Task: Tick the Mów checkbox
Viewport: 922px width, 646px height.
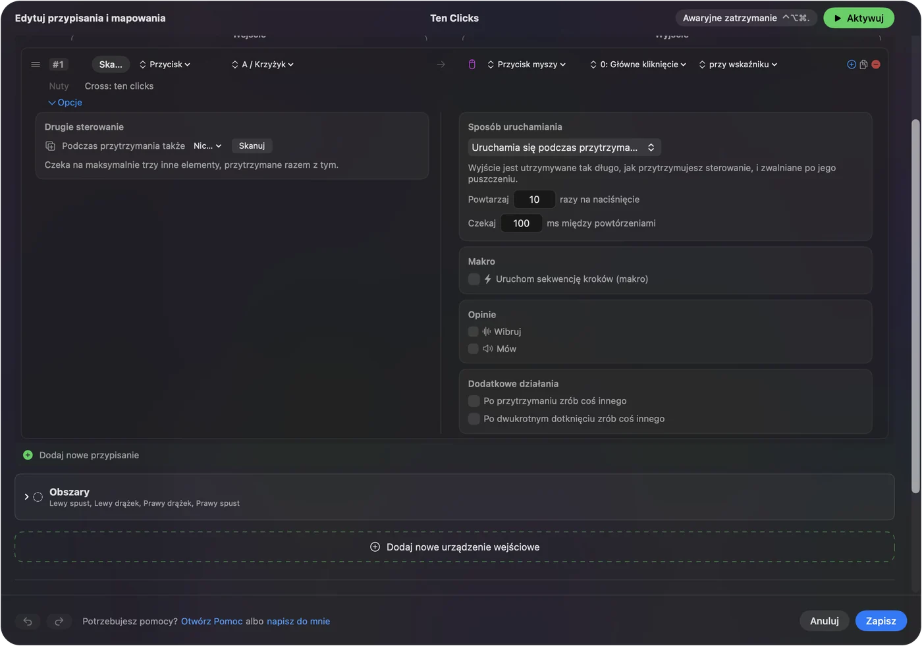Action: point(474,349)
